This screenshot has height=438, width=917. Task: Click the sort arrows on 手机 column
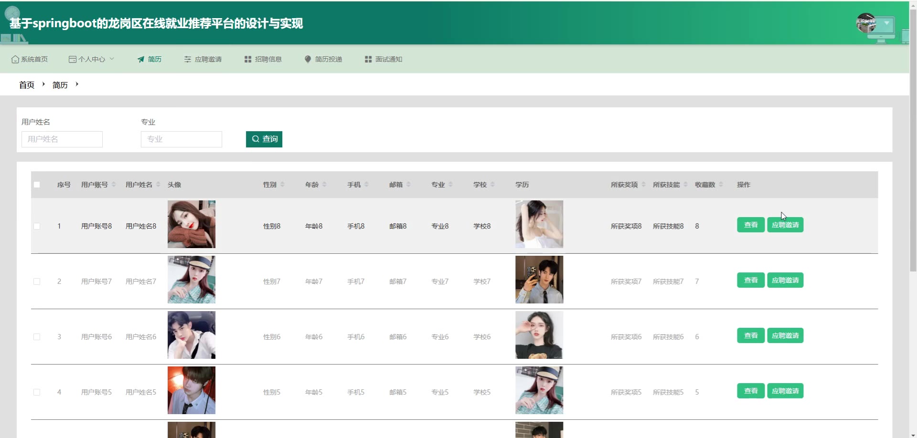(x=366, y=185)
